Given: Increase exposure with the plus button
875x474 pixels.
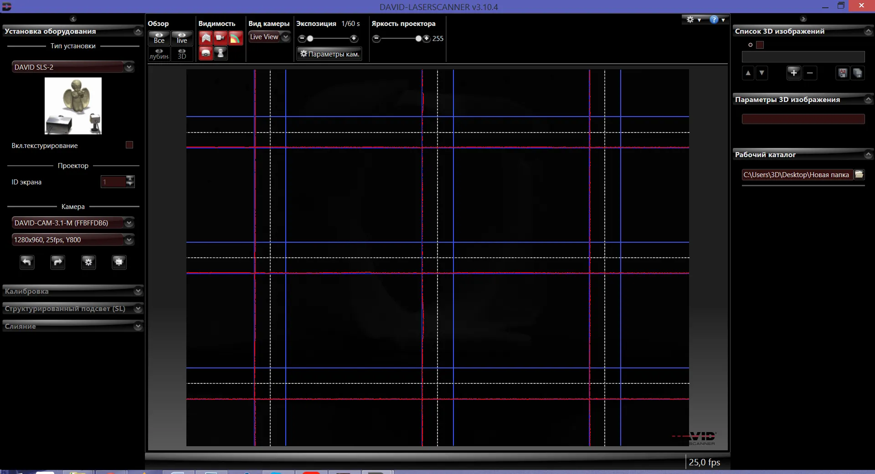Looking at the screenshot, I should click(x=354, y=39).
